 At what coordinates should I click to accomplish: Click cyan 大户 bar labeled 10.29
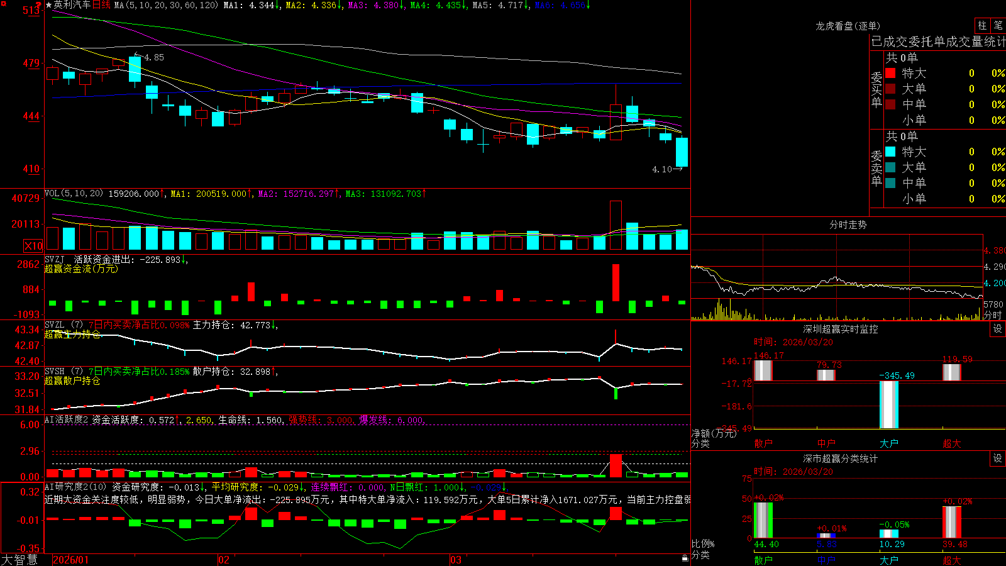click(889, 534)
